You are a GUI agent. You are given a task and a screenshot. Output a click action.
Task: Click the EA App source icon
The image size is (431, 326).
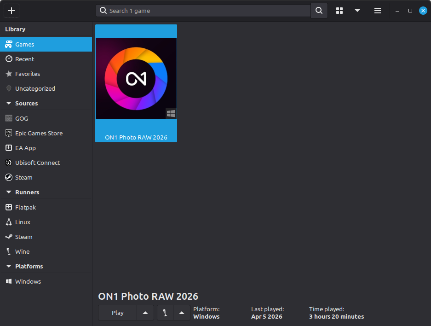click(x=8, y=148)
